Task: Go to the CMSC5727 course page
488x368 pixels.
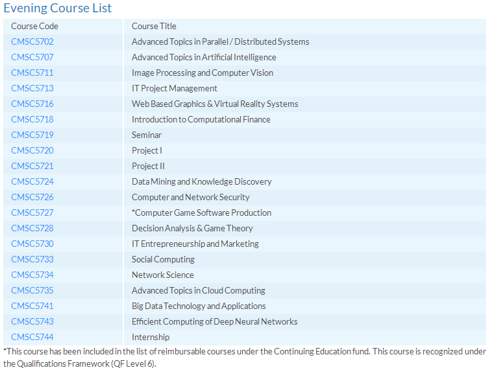Action: pyautogui.click(x=32, y=213)
